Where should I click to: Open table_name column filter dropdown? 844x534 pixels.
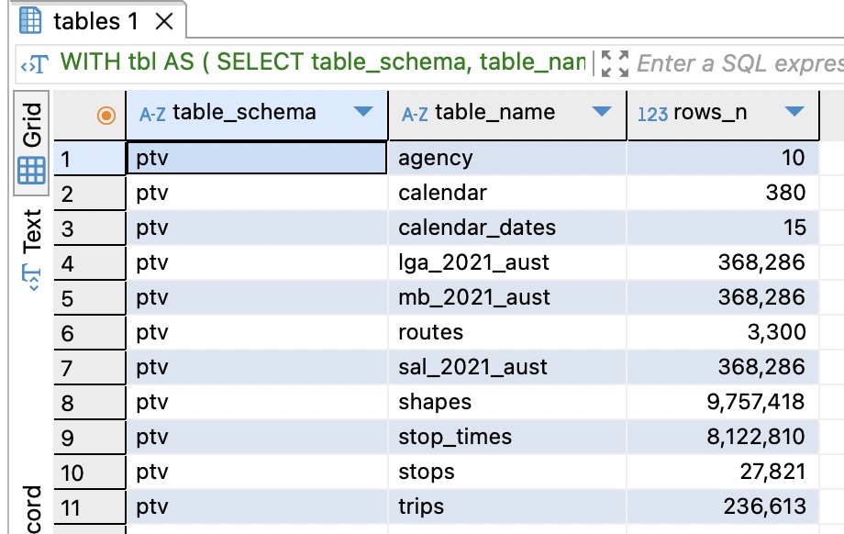(601, 111)
